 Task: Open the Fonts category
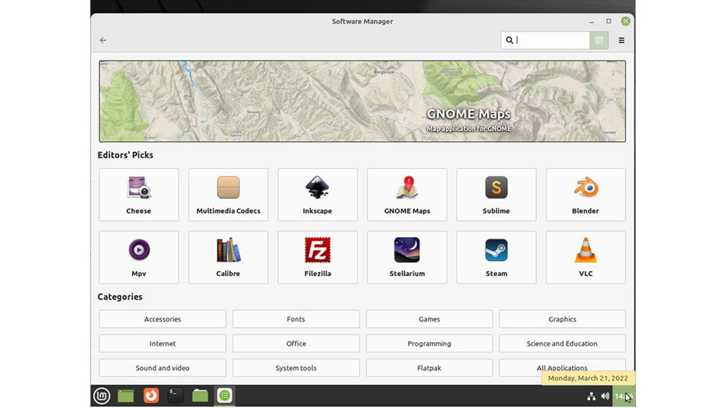(296, 319)
